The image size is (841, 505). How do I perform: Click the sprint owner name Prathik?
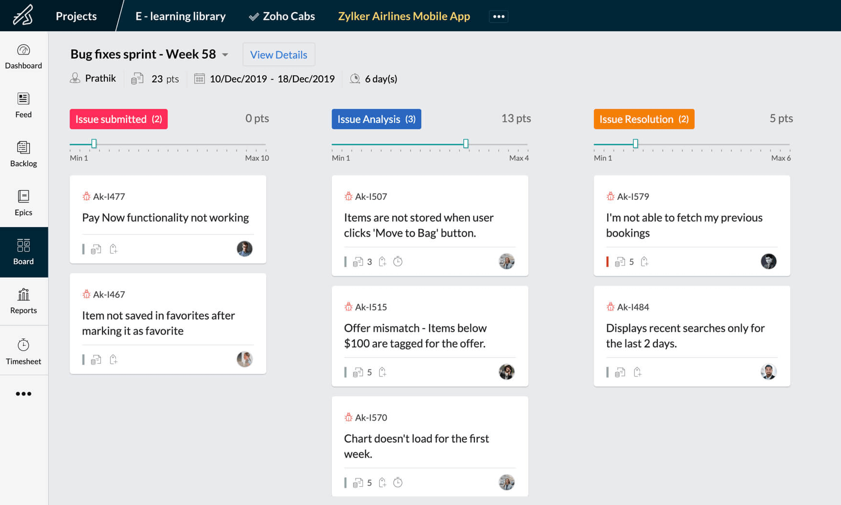(100, 78)
